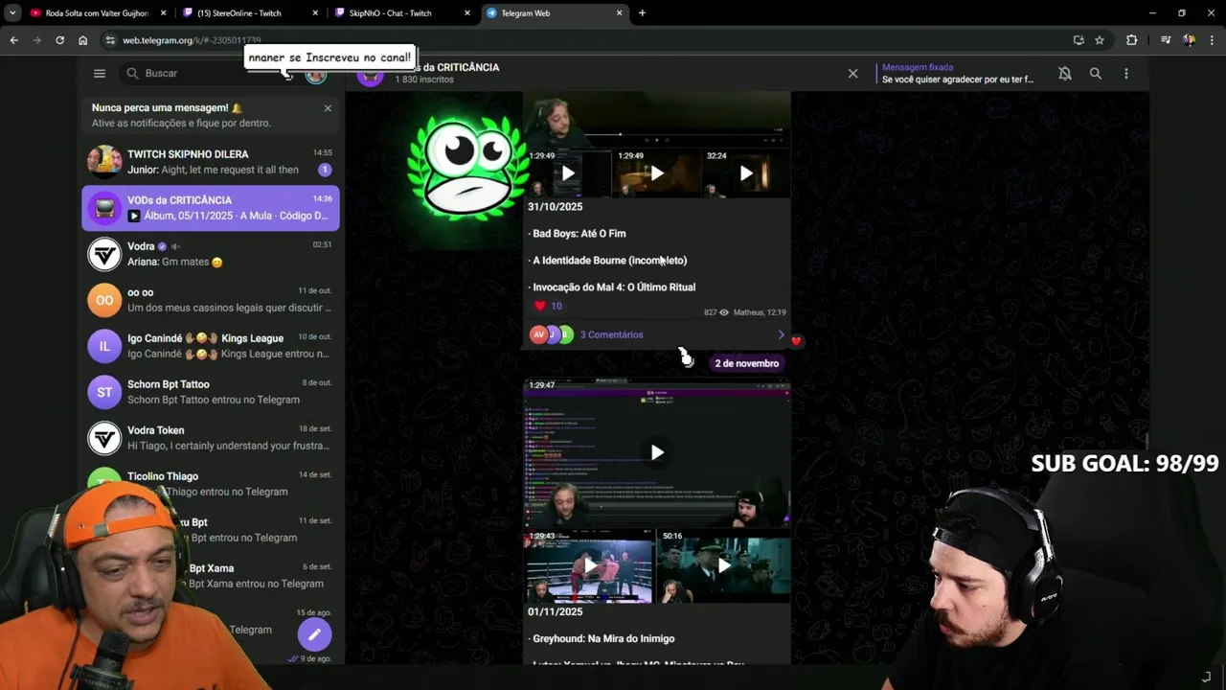Click the verified badge next to Vodra

pyautogui.click(x=162, y=246)
